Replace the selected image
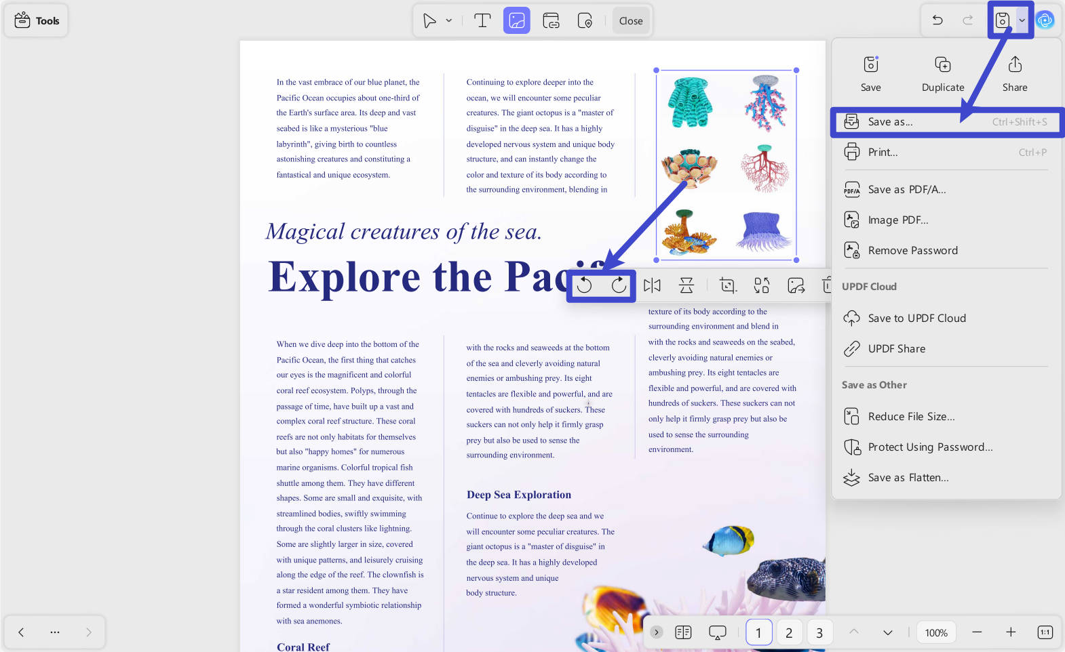 tap(762, 285)
